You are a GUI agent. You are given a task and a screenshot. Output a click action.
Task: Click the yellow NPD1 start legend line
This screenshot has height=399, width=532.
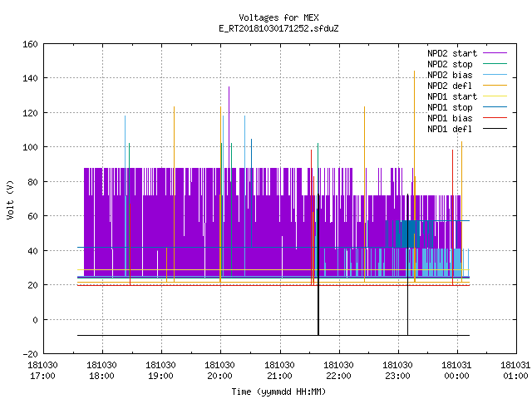point(495,96)
